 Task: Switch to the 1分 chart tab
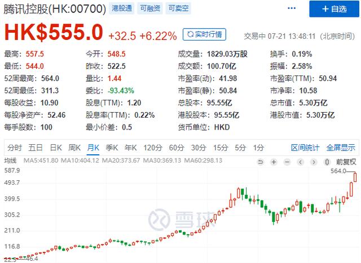pyautogui.click(x=258, y=148)
